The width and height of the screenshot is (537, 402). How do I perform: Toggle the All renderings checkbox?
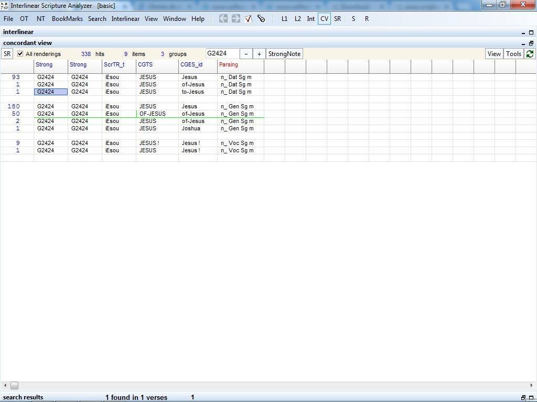[x=20, y=53]
